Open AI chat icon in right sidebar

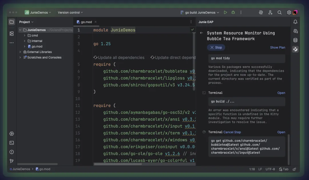[295, 31]
